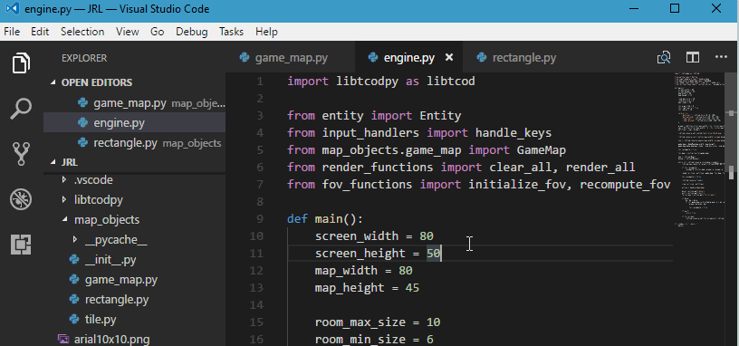Click 'room_max_size' on line 15
Screen dimensions: 739x346
tap(360, 322)
